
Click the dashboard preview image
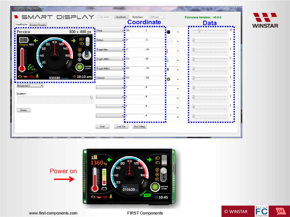[x=55, y=57]
